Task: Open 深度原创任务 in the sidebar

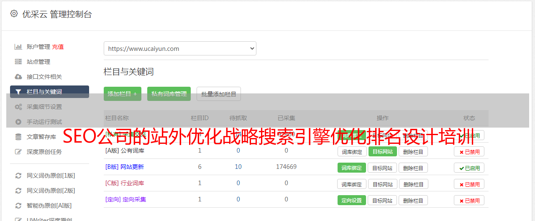Action: click(x=44, y=152)
